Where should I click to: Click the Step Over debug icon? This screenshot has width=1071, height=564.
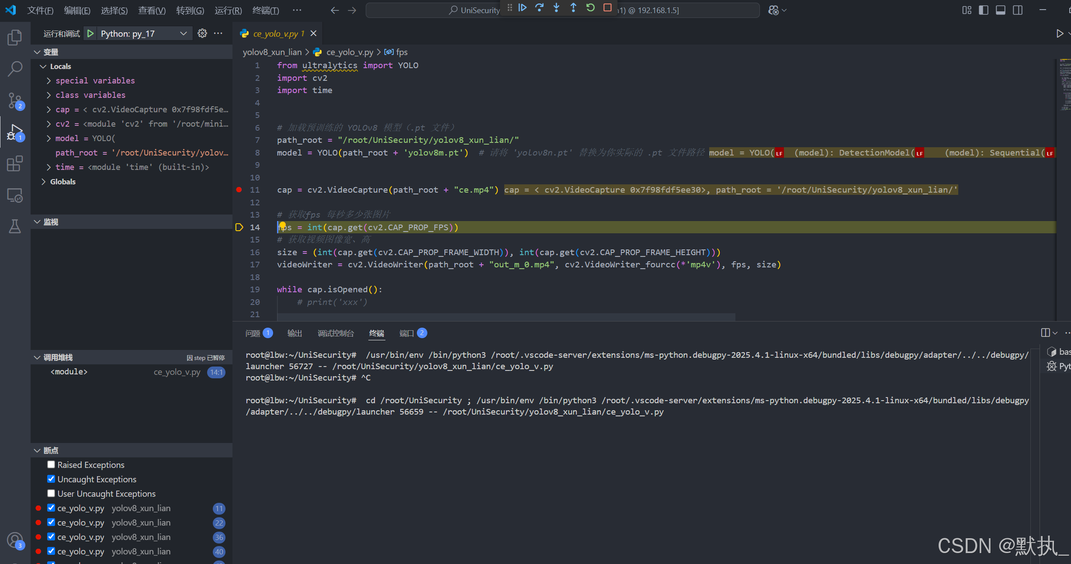tap(539, 8)
